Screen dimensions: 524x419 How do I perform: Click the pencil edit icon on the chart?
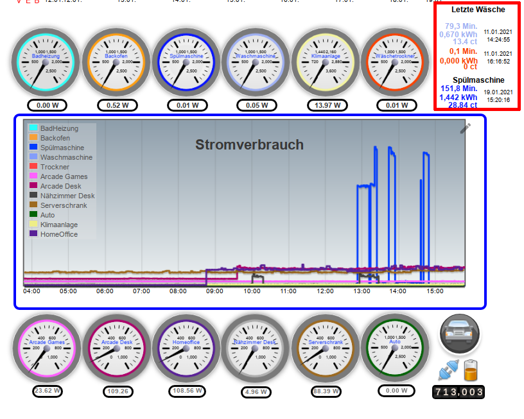pos(465,128)
